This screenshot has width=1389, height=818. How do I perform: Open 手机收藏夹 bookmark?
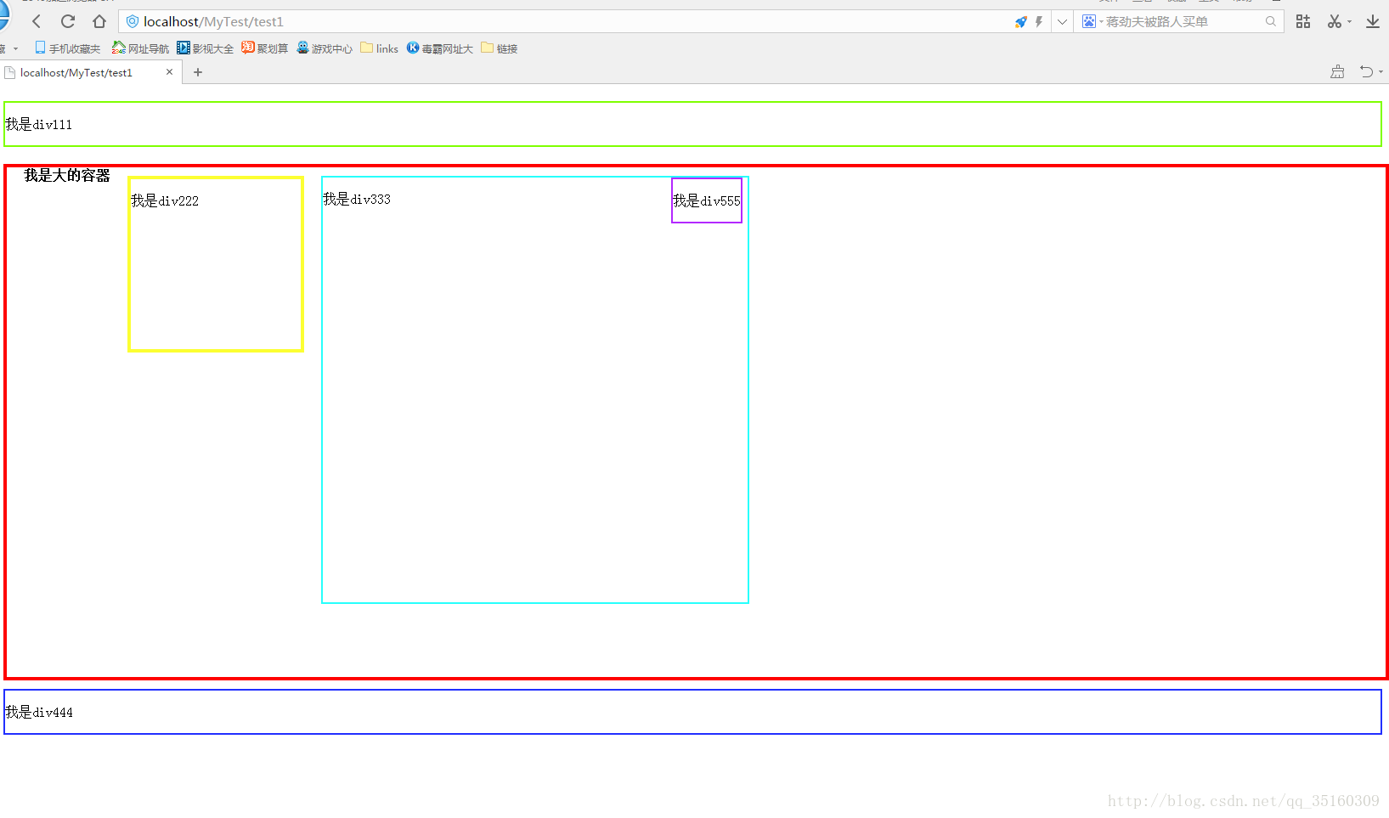click(x=67, y=48)
